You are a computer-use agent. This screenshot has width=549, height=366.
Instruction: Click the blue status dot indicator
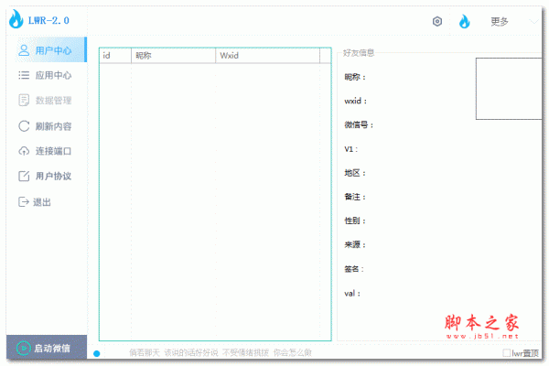(97, 354)
